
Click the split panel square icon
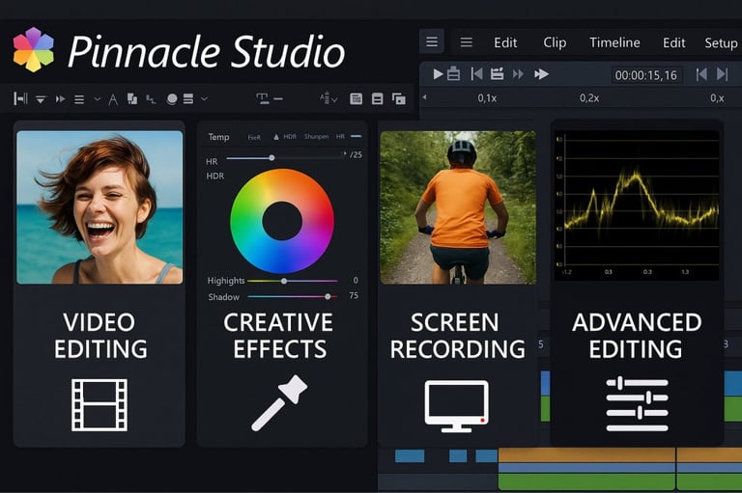point(377,98)
